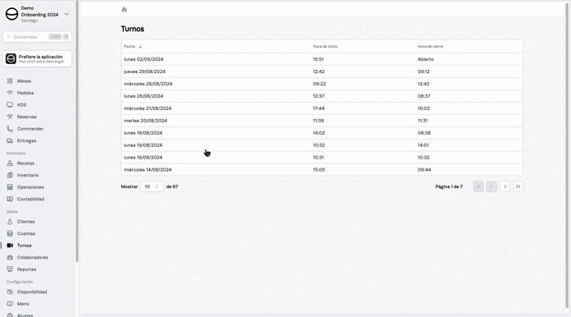Jump to last page of Turnos
The image size is (571, 317).
click(518, 186)
